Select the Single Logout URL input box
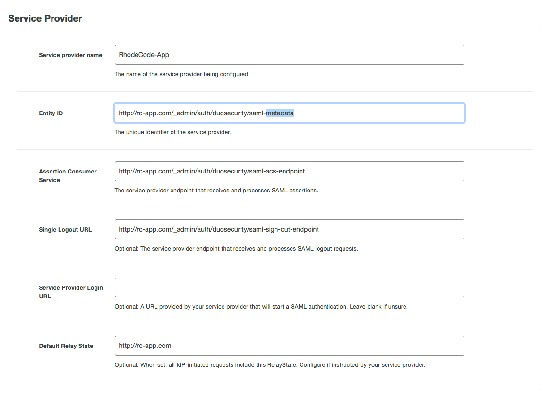The height and width of the screenshot is (399, 550). click(x=289, y=229)
